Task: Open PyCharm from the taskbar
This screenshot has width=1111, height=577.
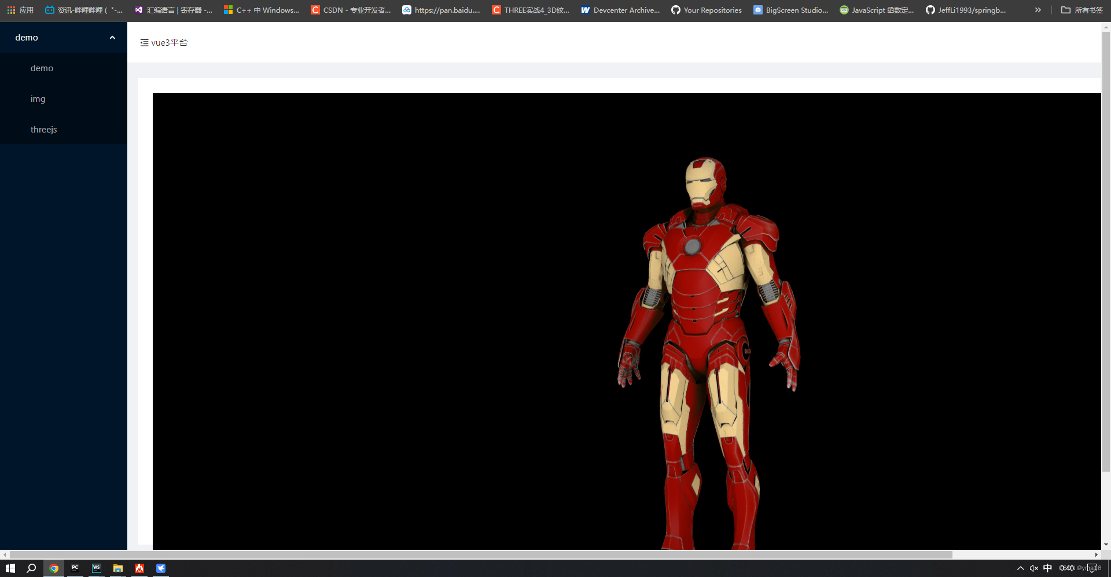Action: point(75,568)
